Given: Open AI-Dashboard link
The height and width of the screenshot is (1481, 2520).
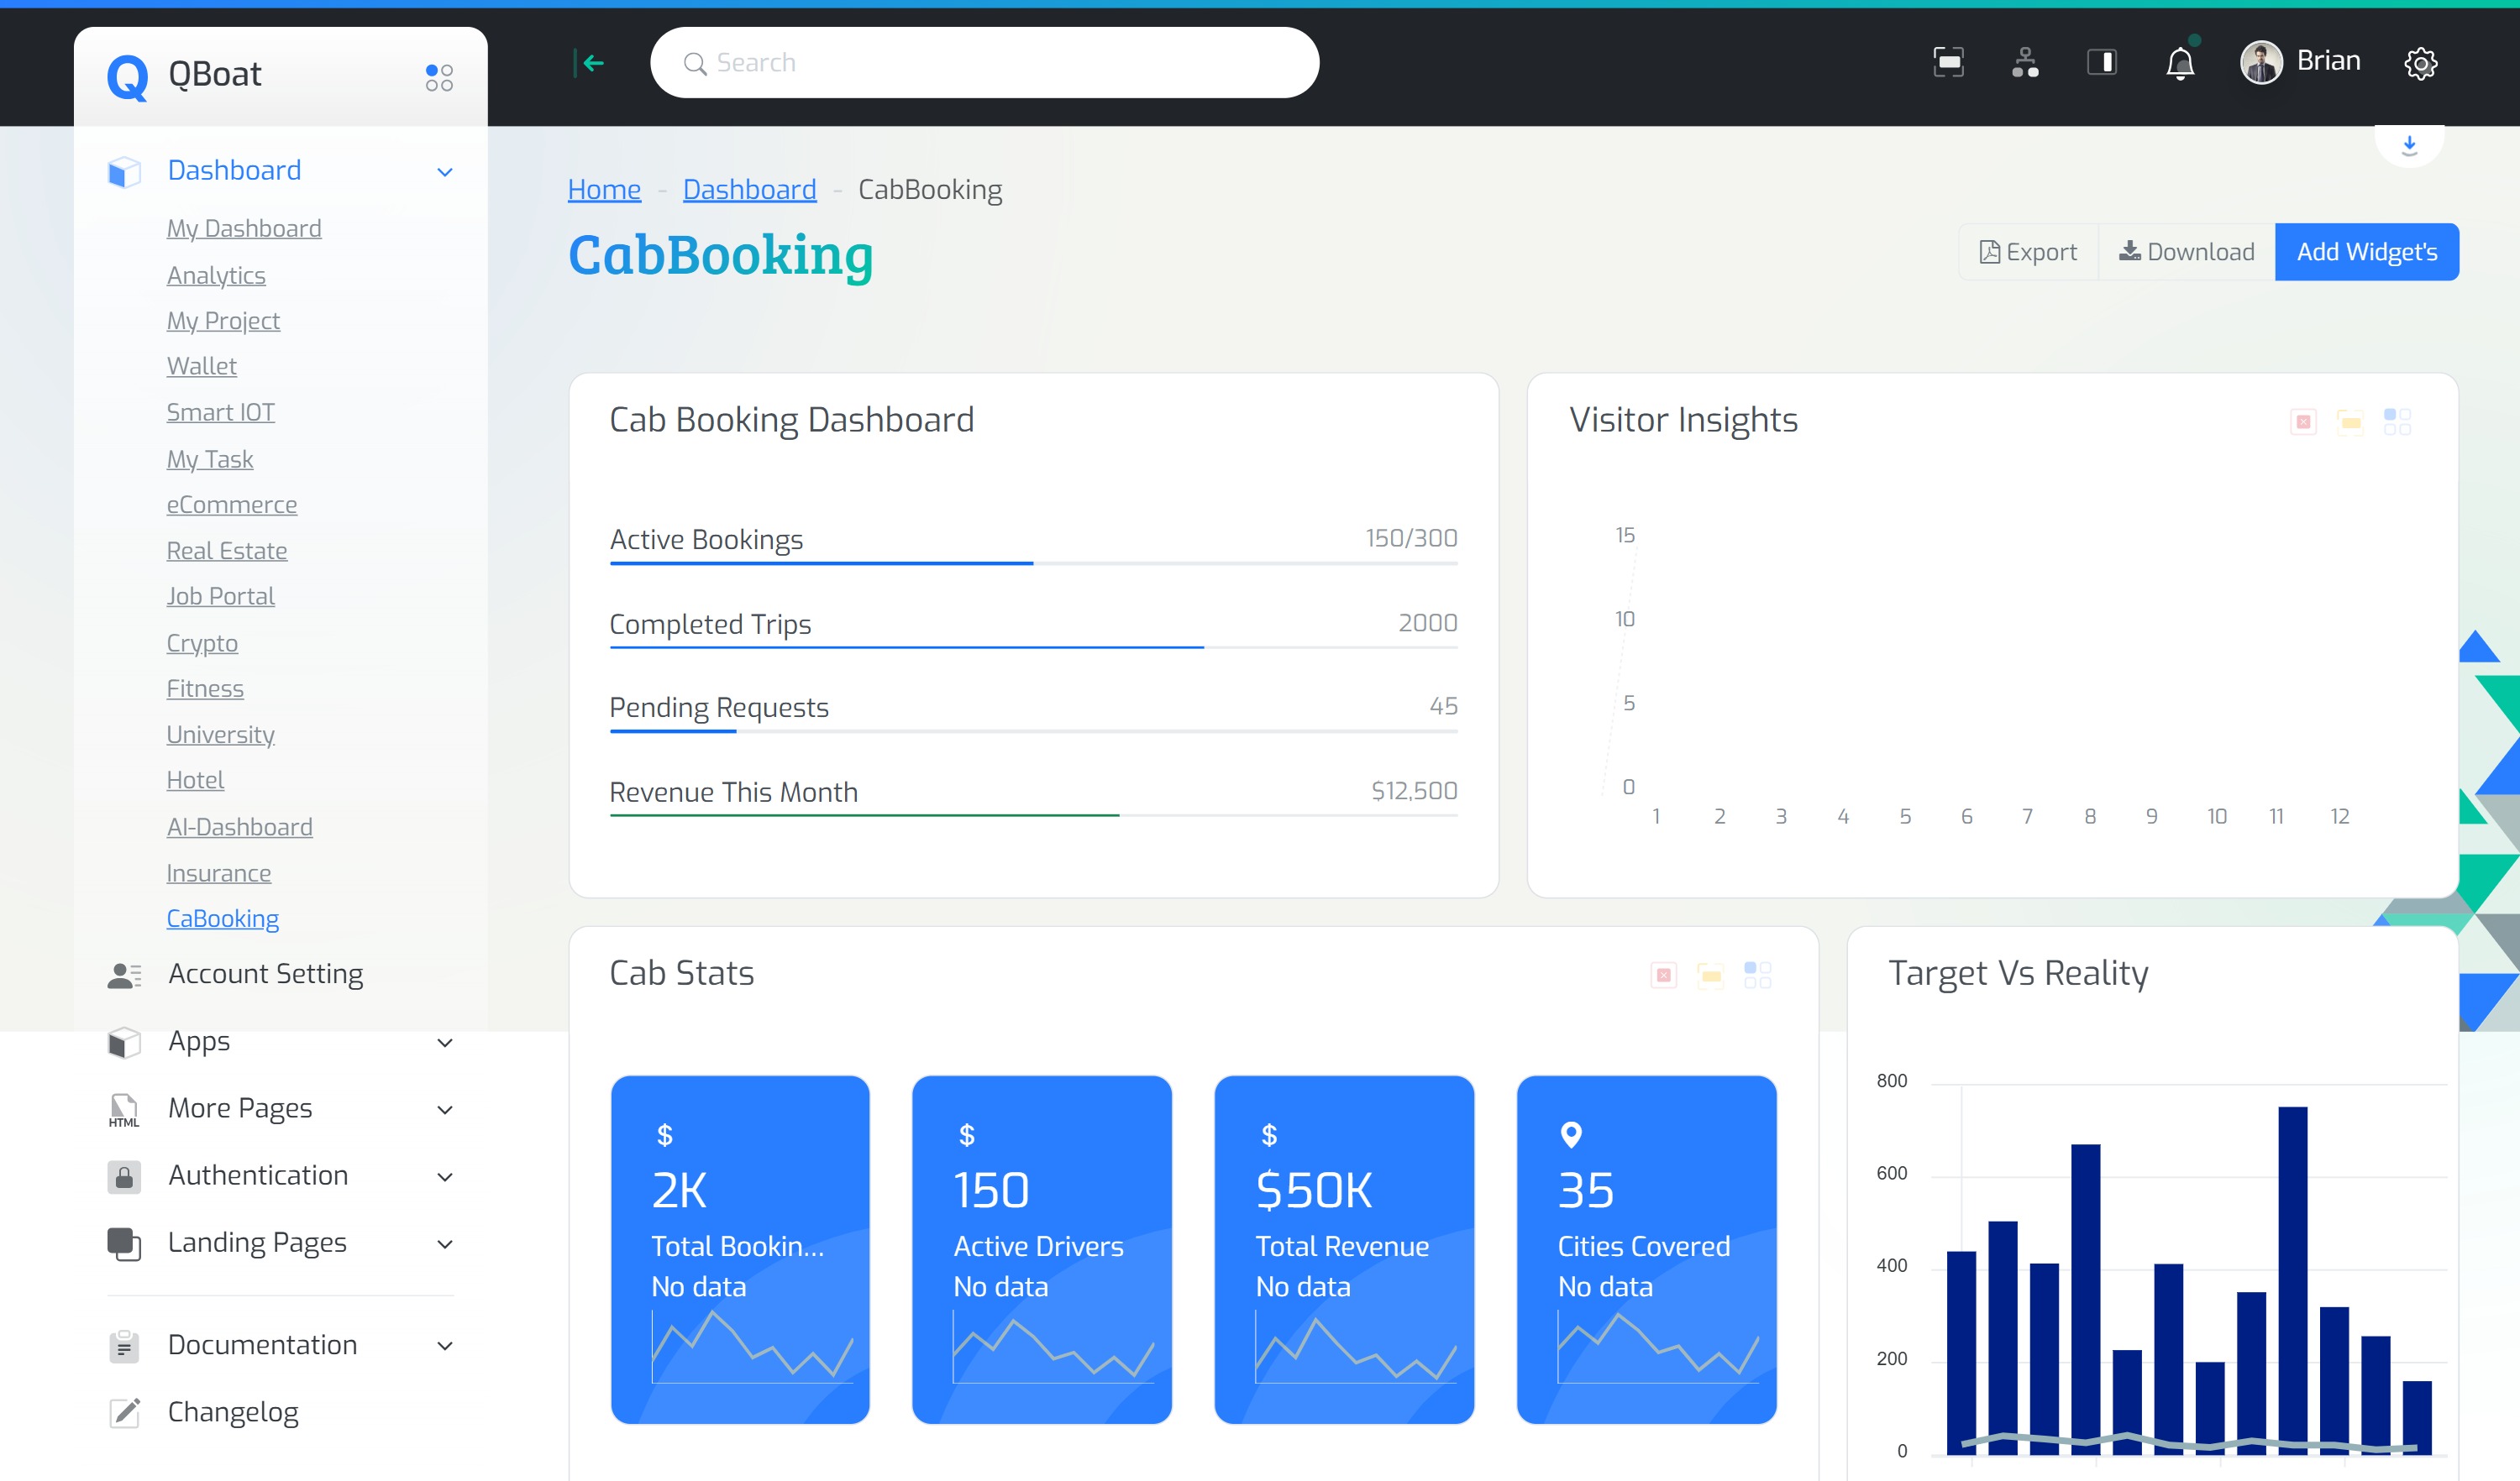Looking at the screenshot, I should click(x=239, y=826).
